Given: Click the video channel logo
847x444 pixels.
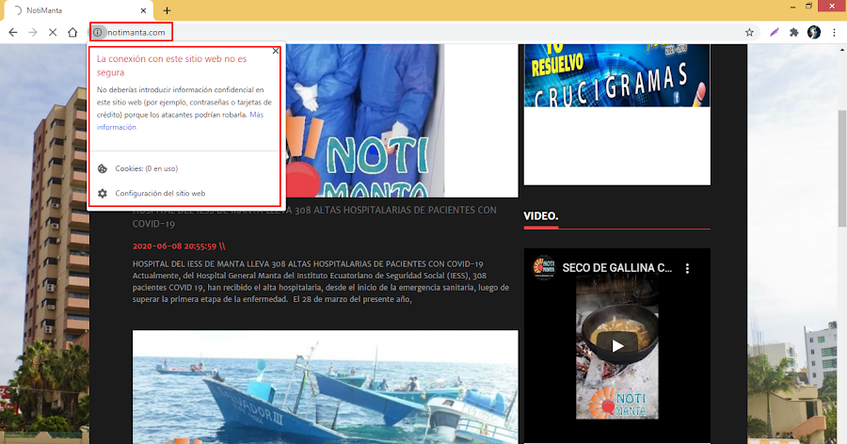Looking at the screenshot, I should click(x=543, y=267).
